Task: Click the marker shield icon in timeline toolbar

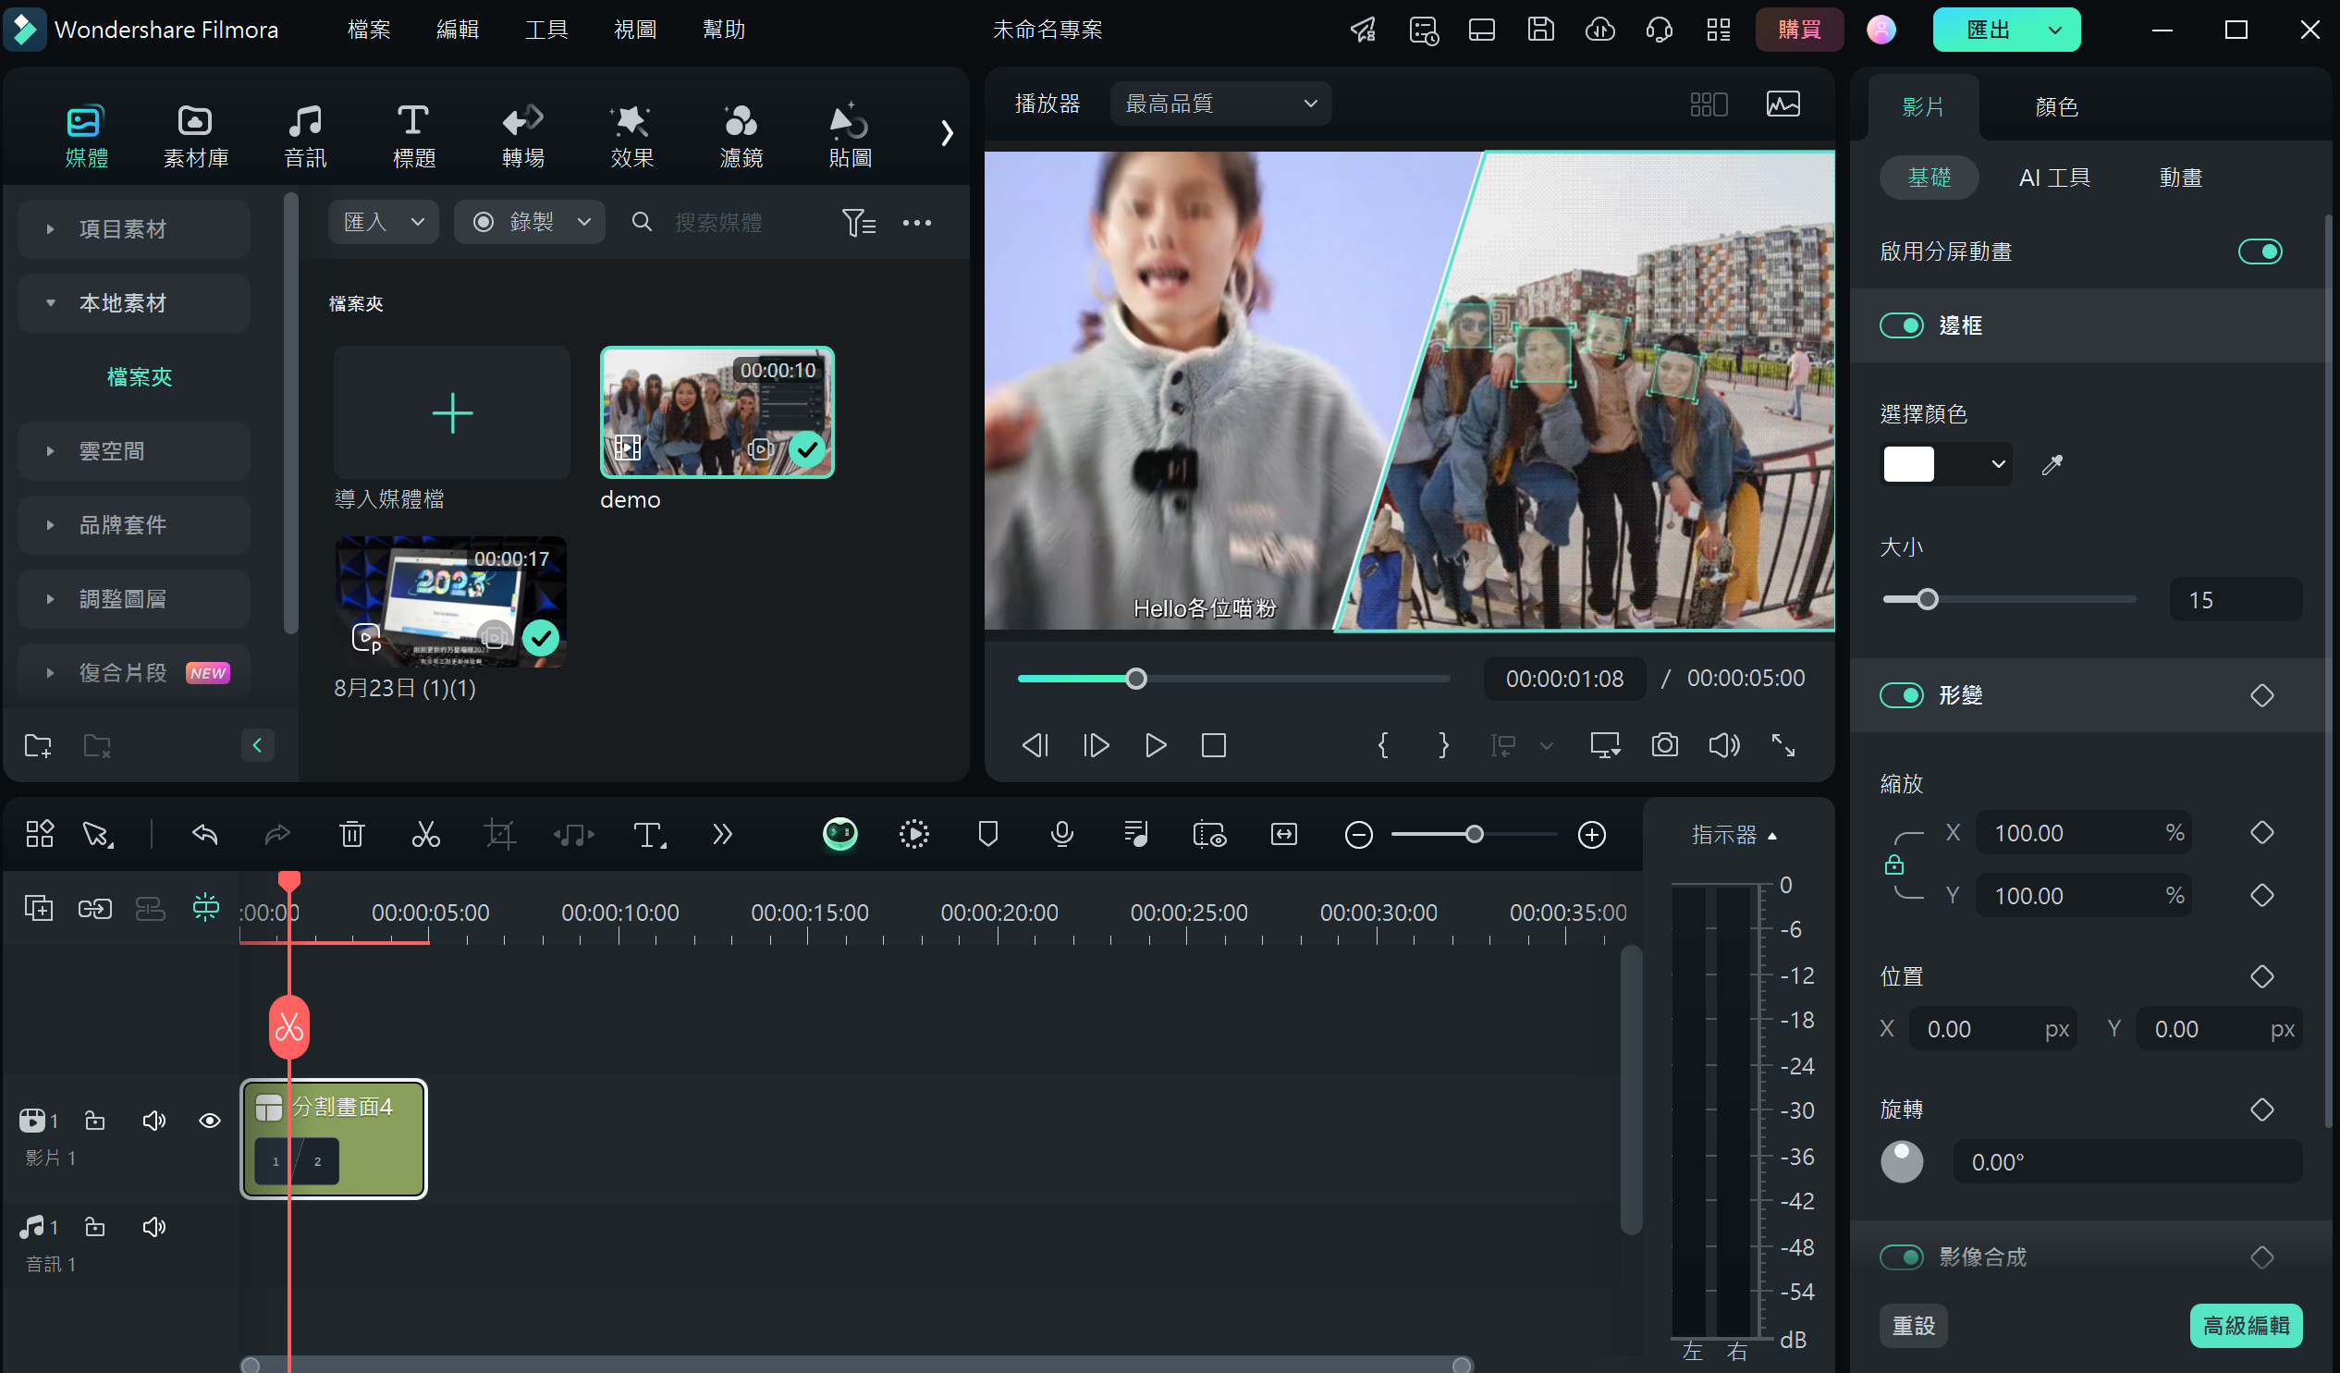Action: point(988,835)
